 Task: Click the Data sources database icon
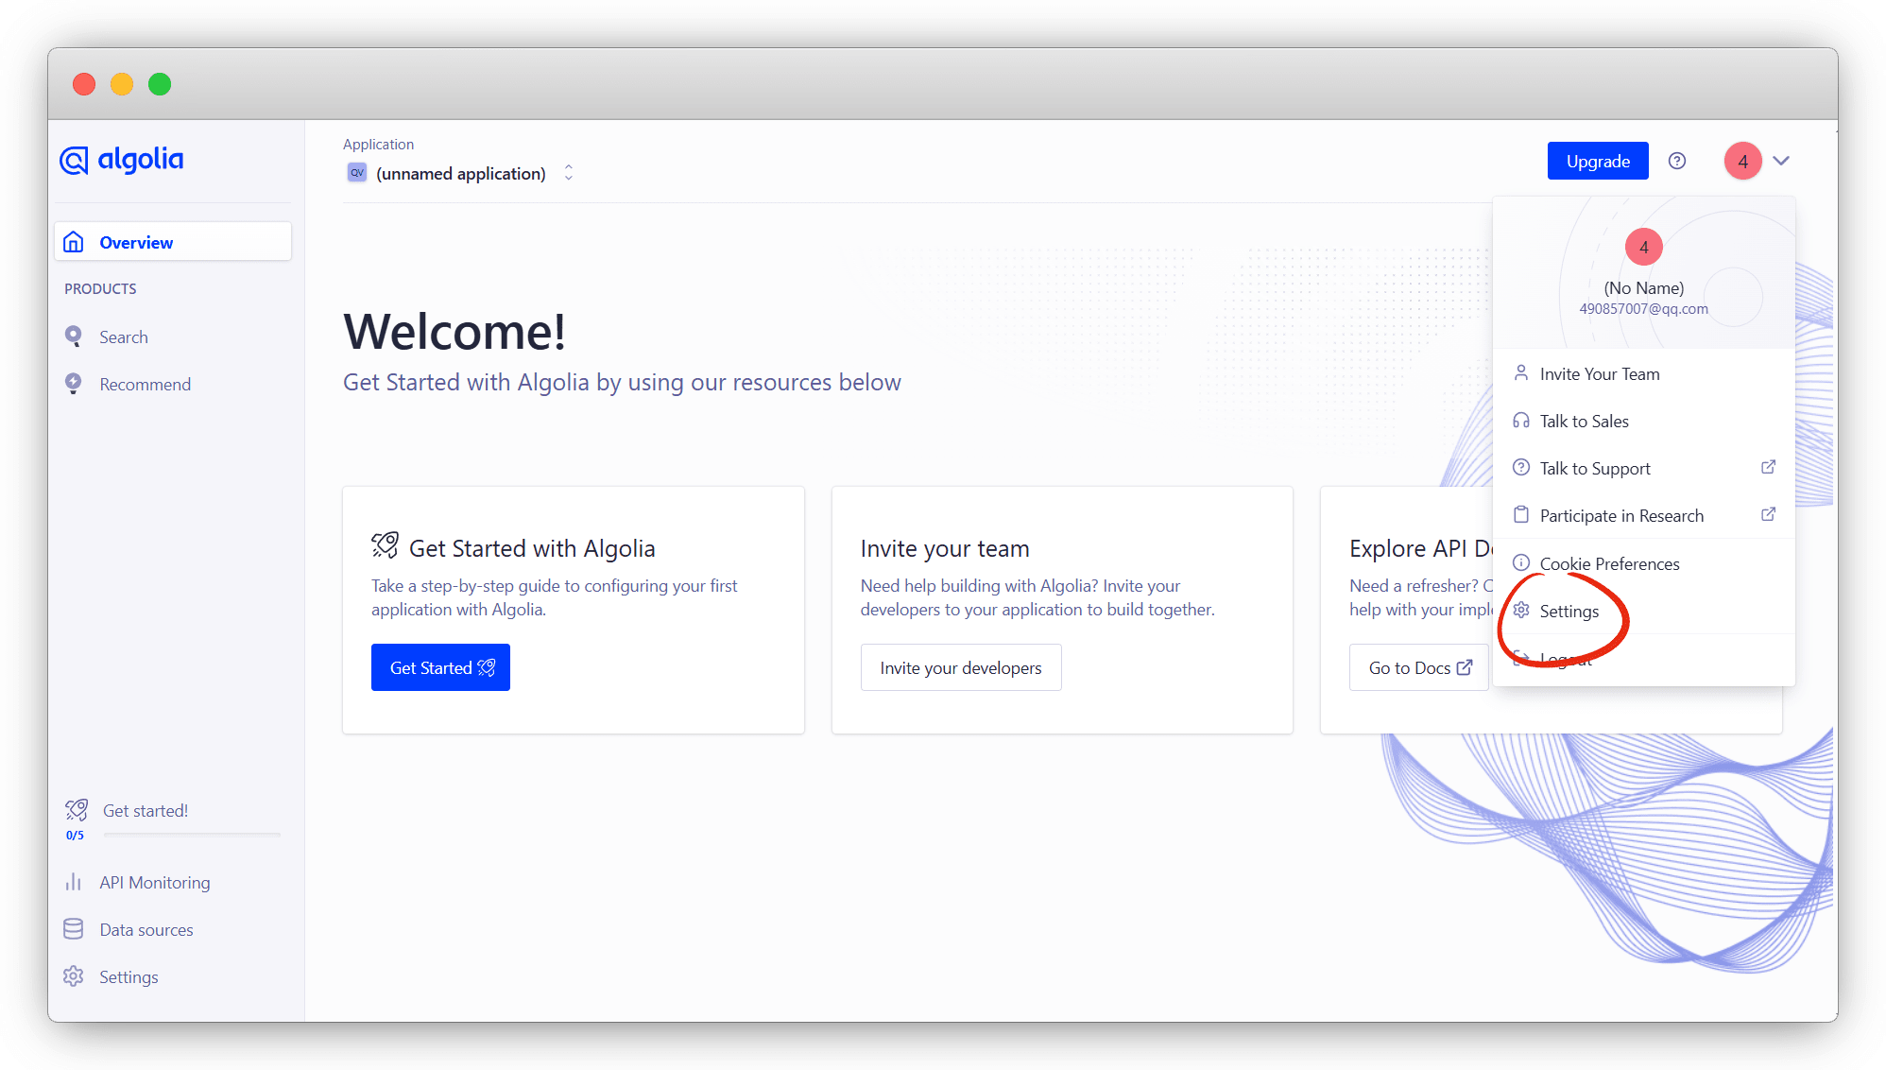coord(74,929)
